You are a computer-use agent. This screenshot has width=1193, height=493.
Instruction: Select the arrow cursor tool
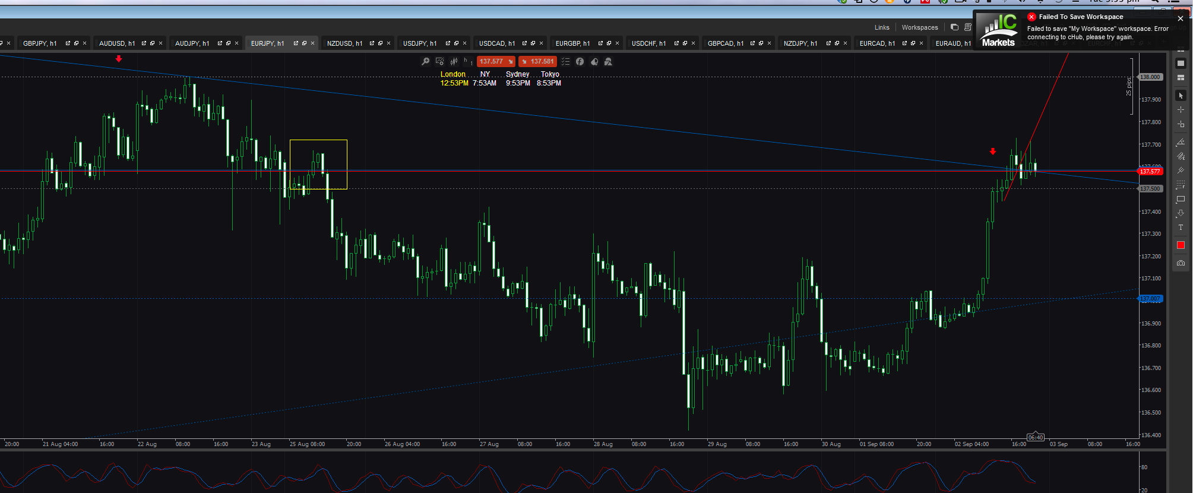(1181, 96)
